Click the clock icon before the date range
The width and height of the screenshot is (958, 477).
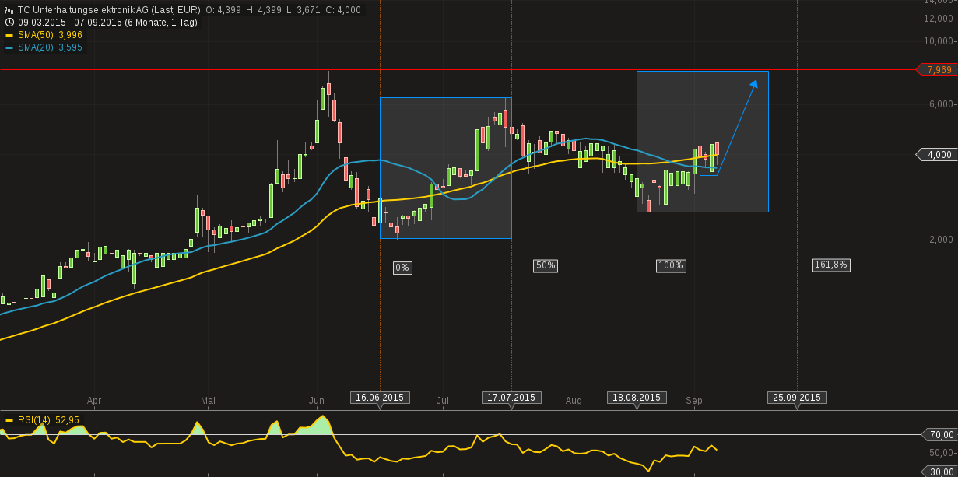[x=9, y=23]
